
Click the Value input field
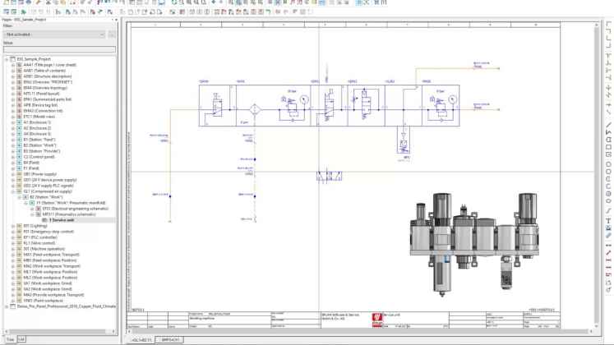(x=59, y=49)
